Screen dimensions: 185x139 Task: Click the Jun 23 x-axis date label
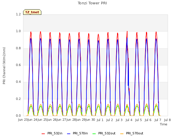coord(23,120)
